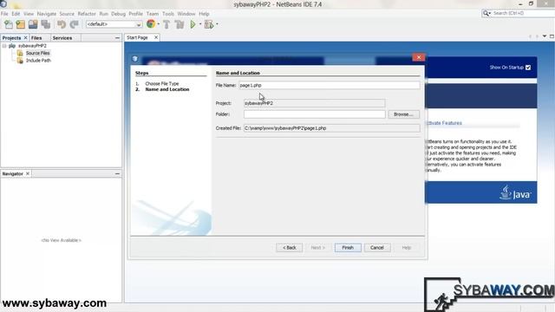Click the Undo toolbar icon

tap(62, 24)
